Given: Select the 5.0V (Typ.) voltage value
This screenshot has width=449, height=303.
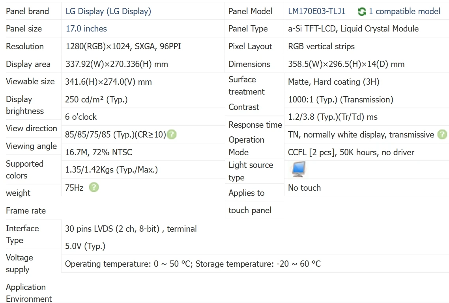Looking at the screenshot, I should 85,247.
